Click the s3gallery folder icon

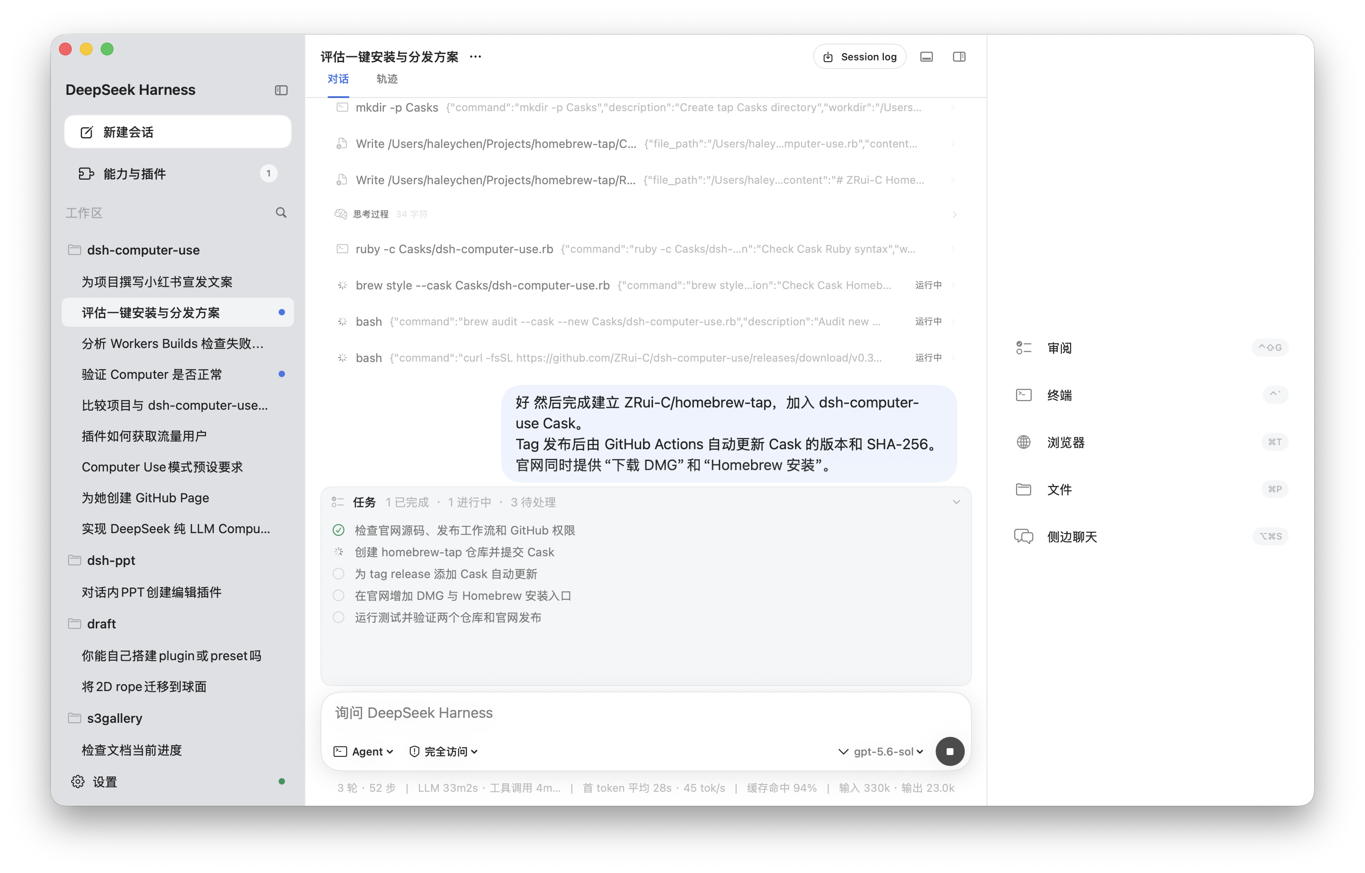[74, 718]
